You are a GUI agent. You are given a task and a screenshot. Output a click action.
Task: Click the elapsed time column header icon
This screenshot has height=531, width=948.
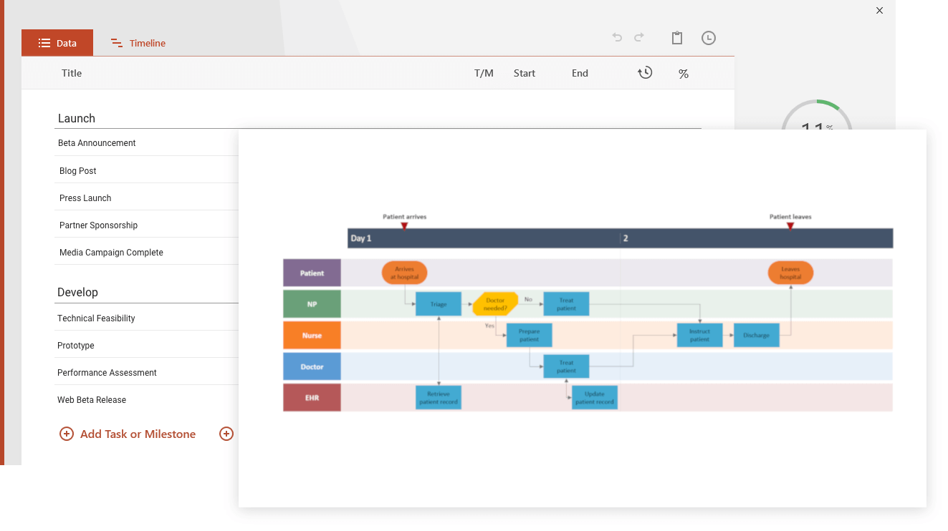click(x=645, y=72)
